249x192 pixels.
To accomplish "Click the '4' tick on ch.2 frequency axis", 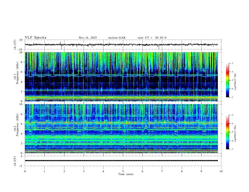I will click(22, 134).
